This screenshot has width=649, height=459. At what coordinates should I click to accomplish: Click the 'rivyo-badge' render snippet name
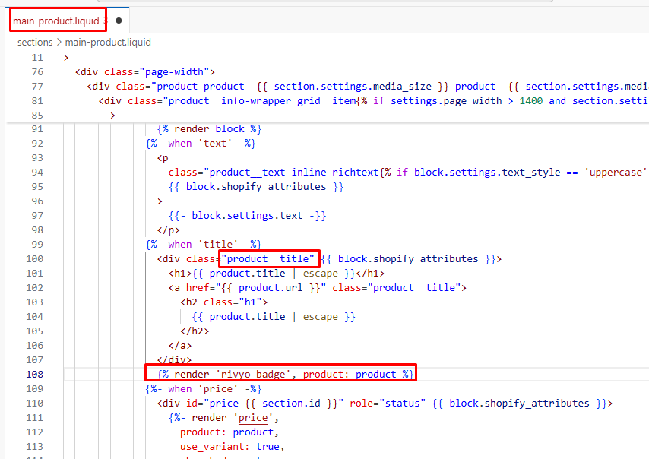(253, 374)
